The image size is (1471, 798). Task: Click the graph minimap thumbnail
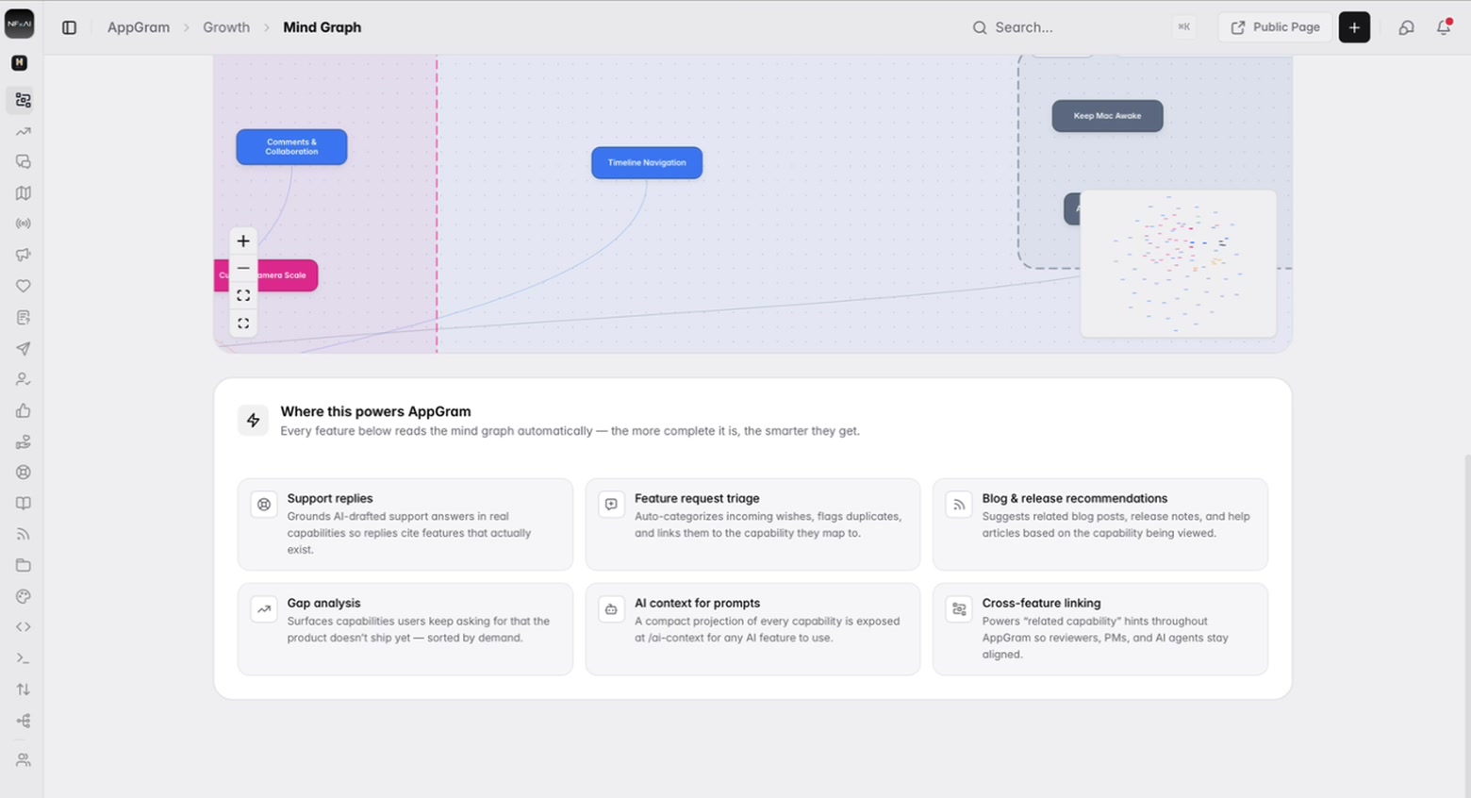coord(1178,263)
